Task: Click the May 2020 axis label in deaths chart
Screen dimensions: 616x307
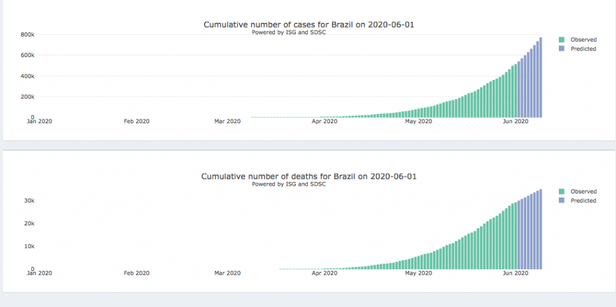Action: coord(419,273)
